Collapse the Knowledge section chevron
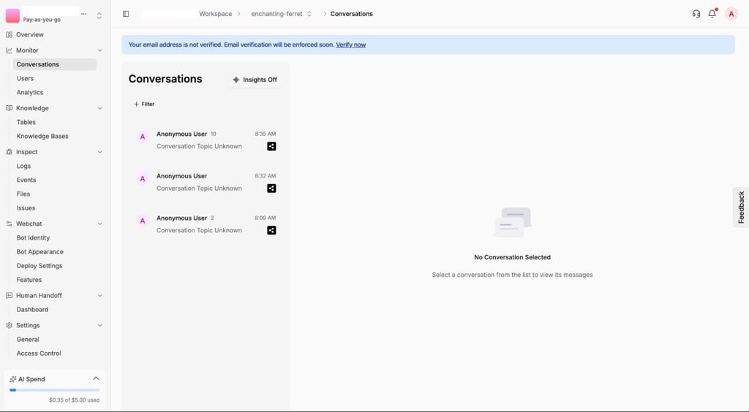The image size is (749, 412). pos(99,108)
